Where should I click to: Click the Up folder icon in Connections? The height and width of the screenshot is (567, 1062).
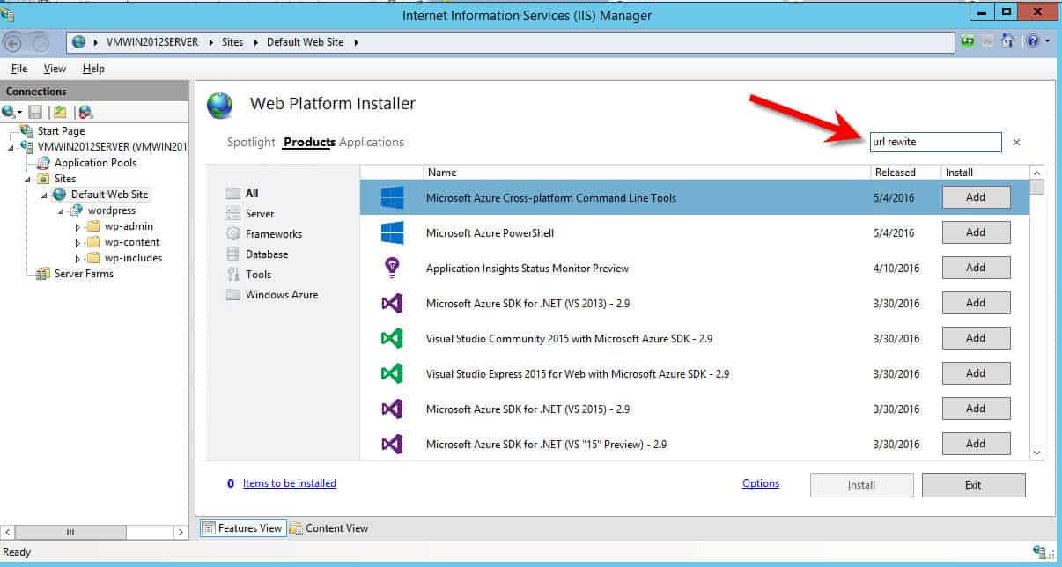[x=60, y=112]
